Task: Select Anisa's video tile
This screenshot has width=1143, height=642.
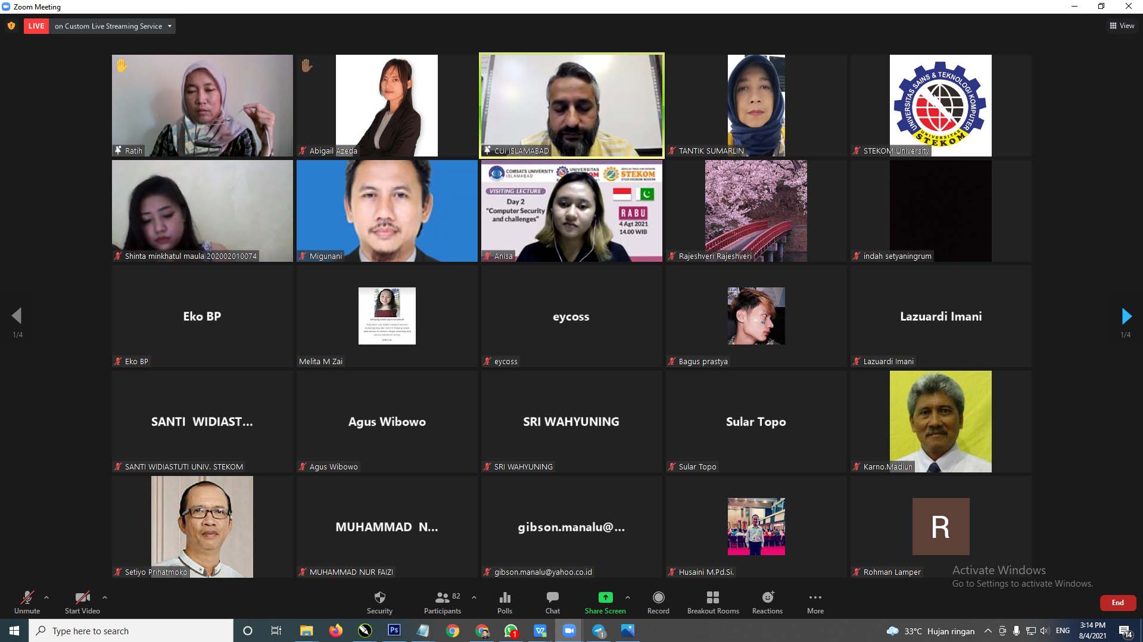Action: pyautogui.click(x=571, y=211)
